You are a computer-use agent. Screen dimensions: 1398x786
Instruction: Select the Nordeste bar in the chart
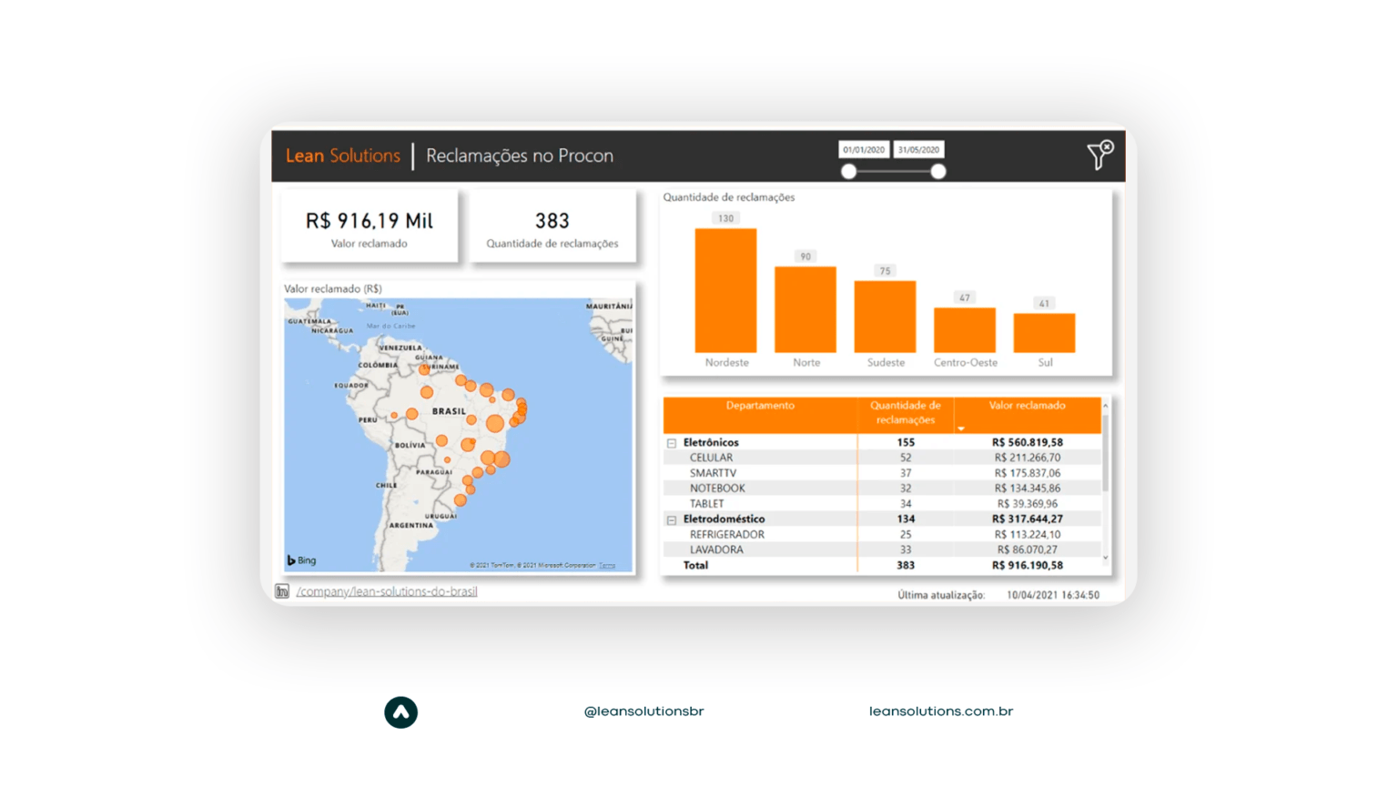coord(725,291)
